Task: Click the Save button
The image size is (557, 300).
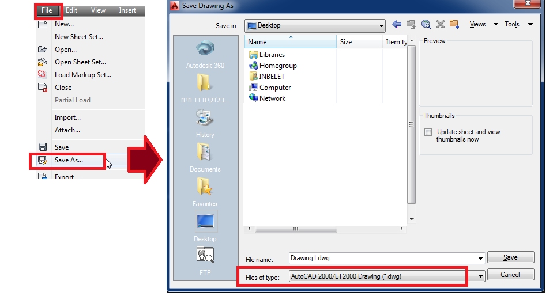Action: (x=510, y=257)
